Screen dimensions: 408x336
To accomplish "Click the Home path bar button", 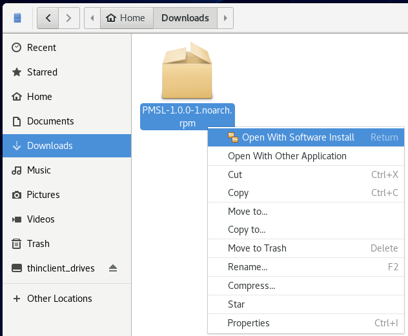I will (125, 18).
